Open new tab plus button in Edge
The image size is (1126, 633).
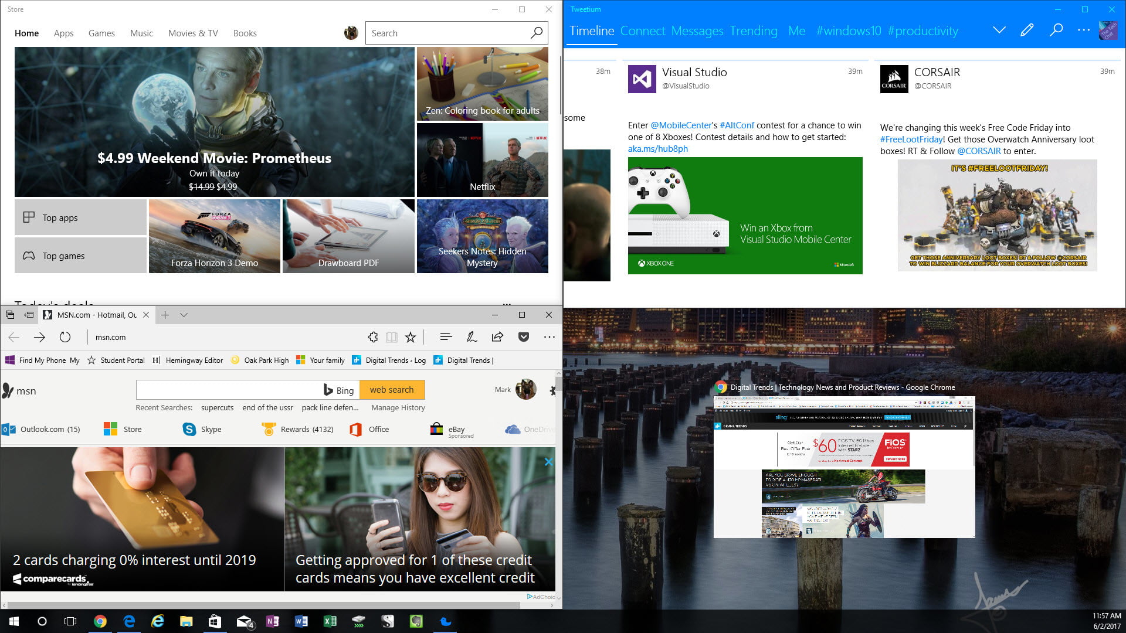[x=165, y=315]
